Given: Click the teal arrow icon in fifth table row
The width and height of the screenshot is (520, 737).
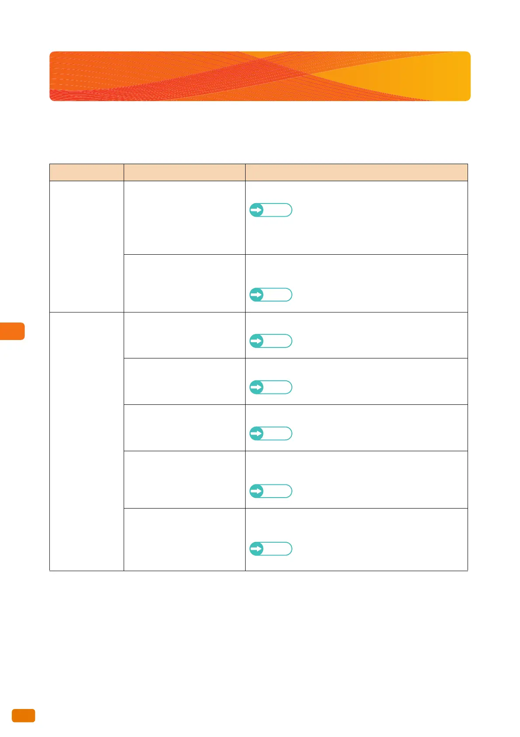Looking at the screenshot, I should pos(257,434).
